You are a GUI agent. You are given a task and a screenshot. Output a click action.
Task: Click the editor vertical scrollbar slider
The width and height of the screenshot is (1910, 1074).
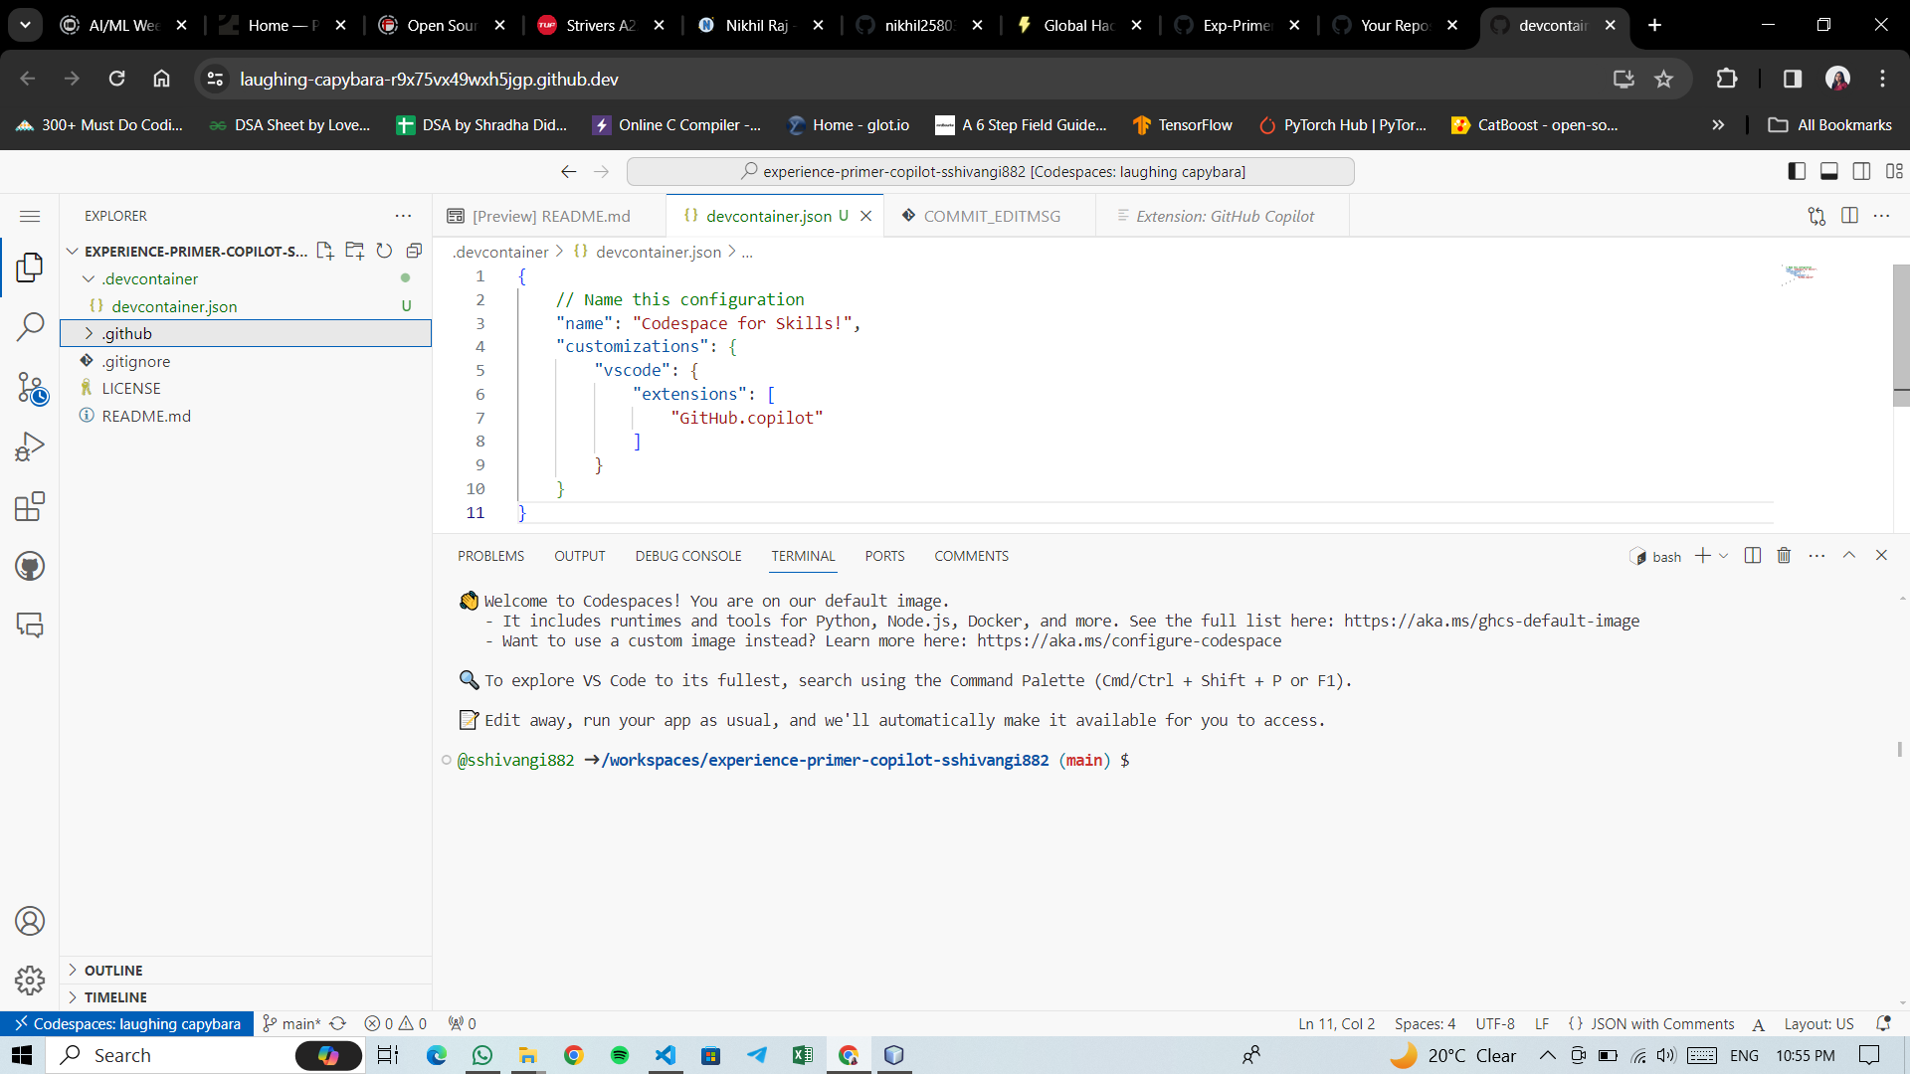coord(1900,333)
